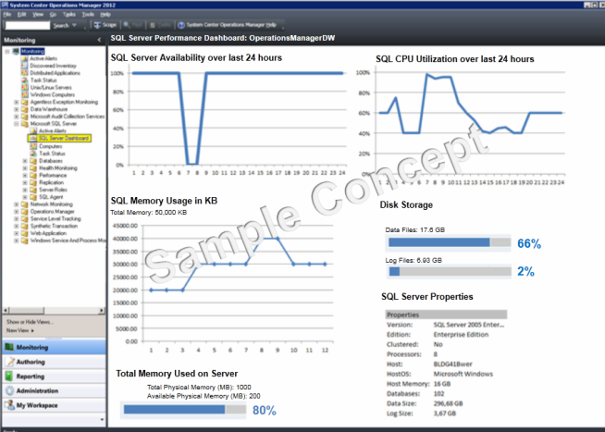Collapse the Microsoft SQL Server node
This screenshot has width=605, height=432.
17,124
